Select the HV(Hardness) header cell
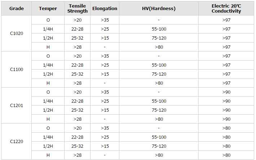The width and height of the screenshot is (256, 160). pyautogui.click(x=159, y=8)
